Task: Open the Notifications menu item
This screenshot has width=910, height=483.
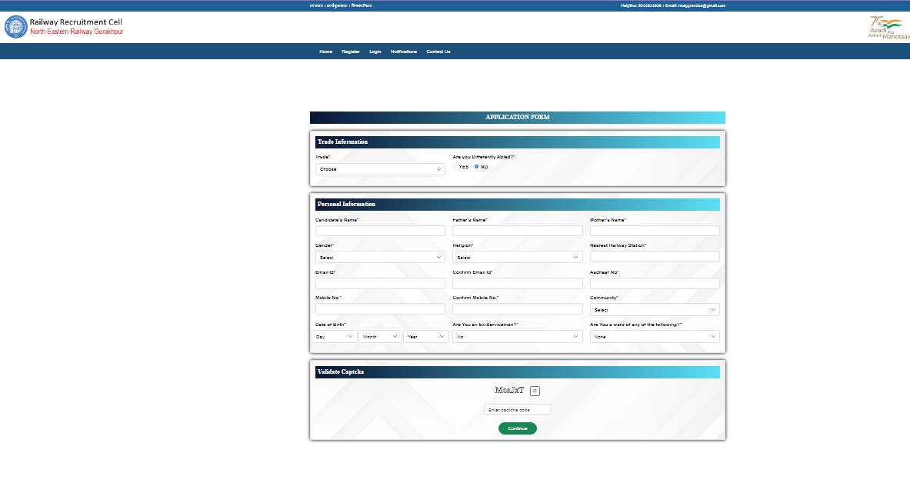Action: [x=404, y=52]
